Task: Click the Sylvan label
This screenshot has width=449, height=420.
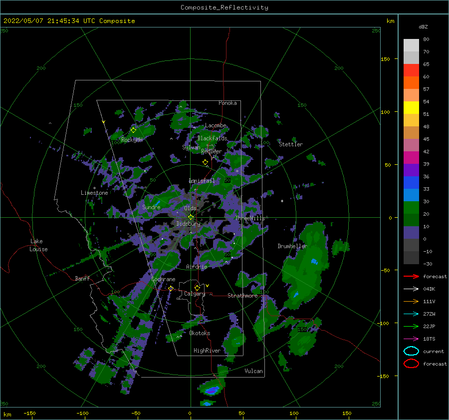Action: (x=191, y=148)
